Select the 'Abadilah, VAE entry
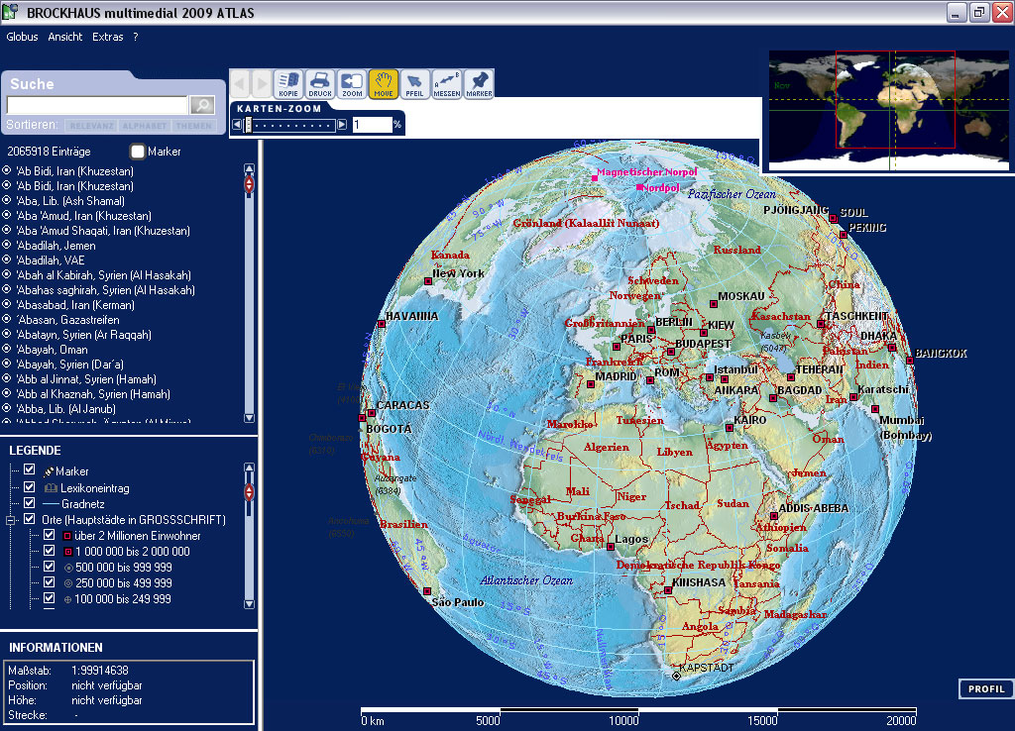The width and height of the screenshot is (1015, 731). tap(51, 261)
